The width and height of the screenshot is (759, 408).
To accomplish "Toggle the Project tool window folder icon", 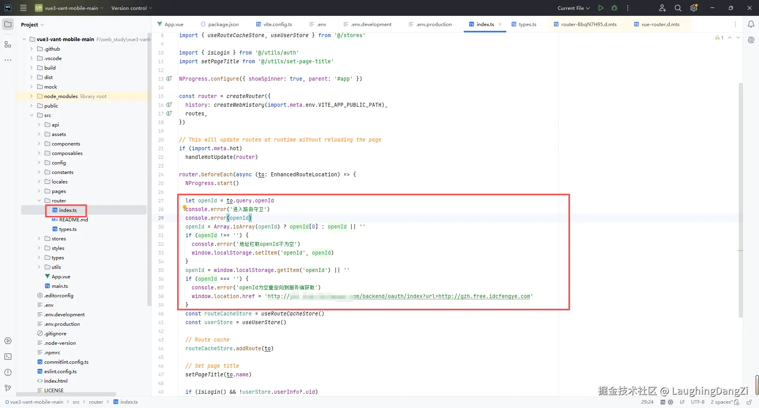I will click(x=8, y=24).
